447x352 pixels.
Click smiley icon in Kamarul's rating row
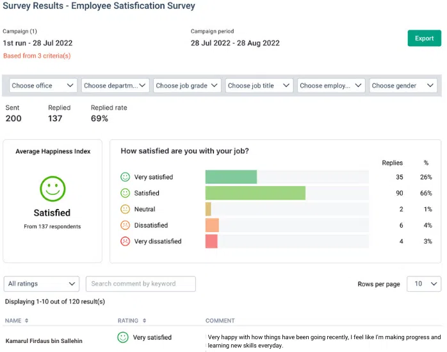click(123, 337)
